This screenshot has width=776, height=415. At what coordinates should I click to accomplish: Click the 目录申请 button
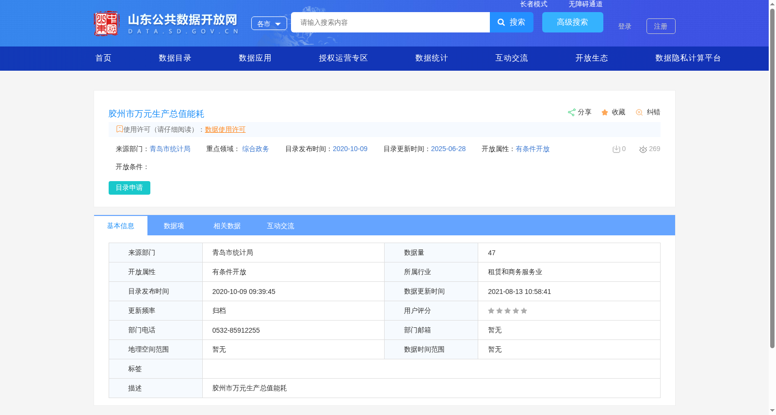129,188
